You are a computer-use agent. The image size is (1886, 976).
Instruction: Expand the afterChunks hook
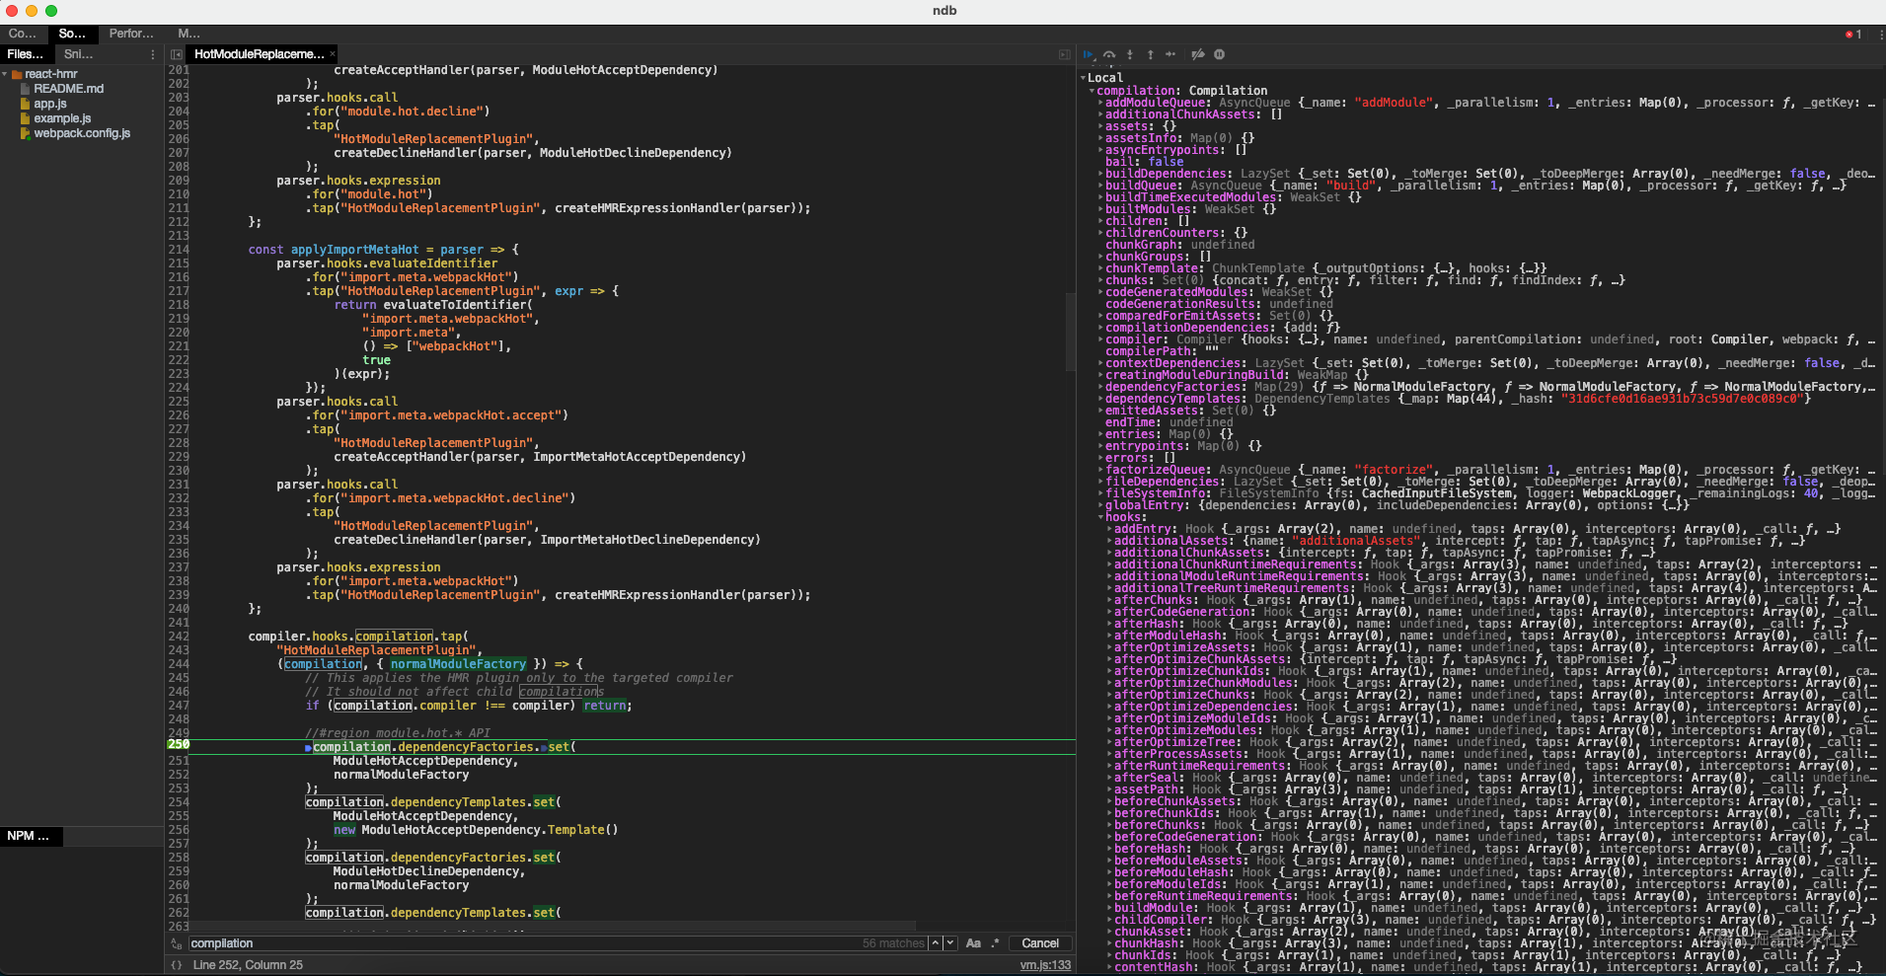point(1110,600)
